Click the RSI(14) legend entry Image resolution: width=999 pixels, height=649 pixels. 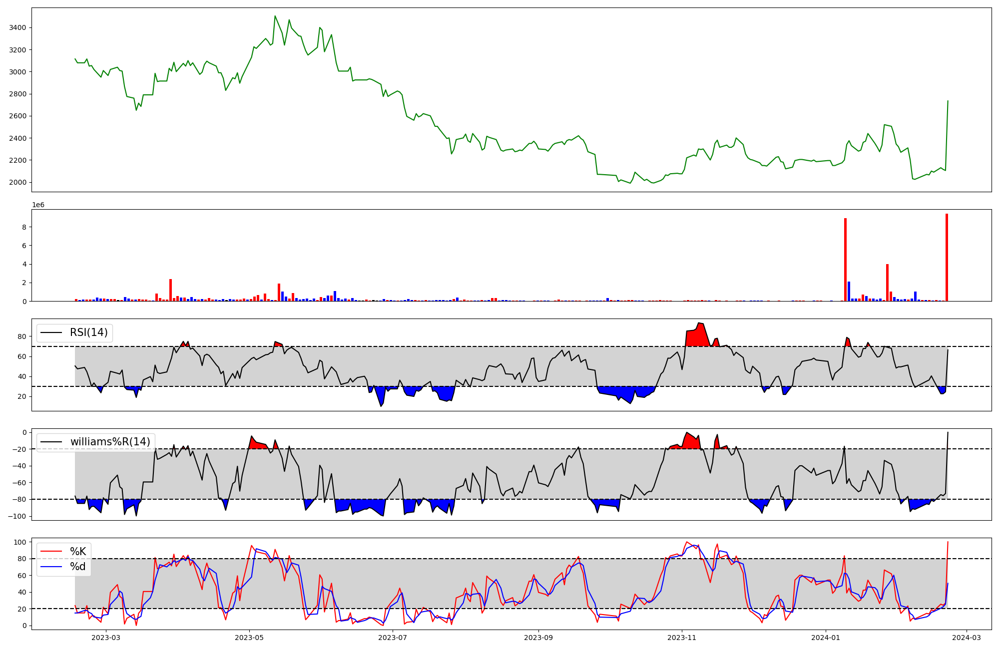tap(88, 332)
